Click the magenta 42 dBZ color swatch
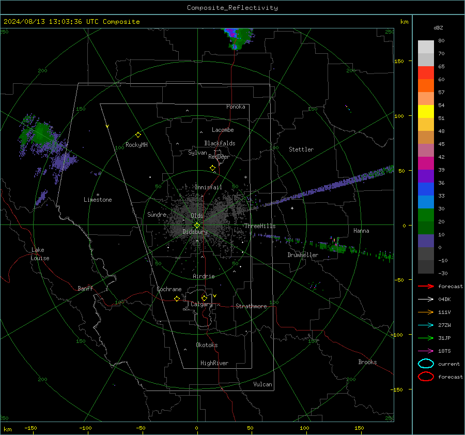This screenshot has width=465, height=435. pos(426,163)
